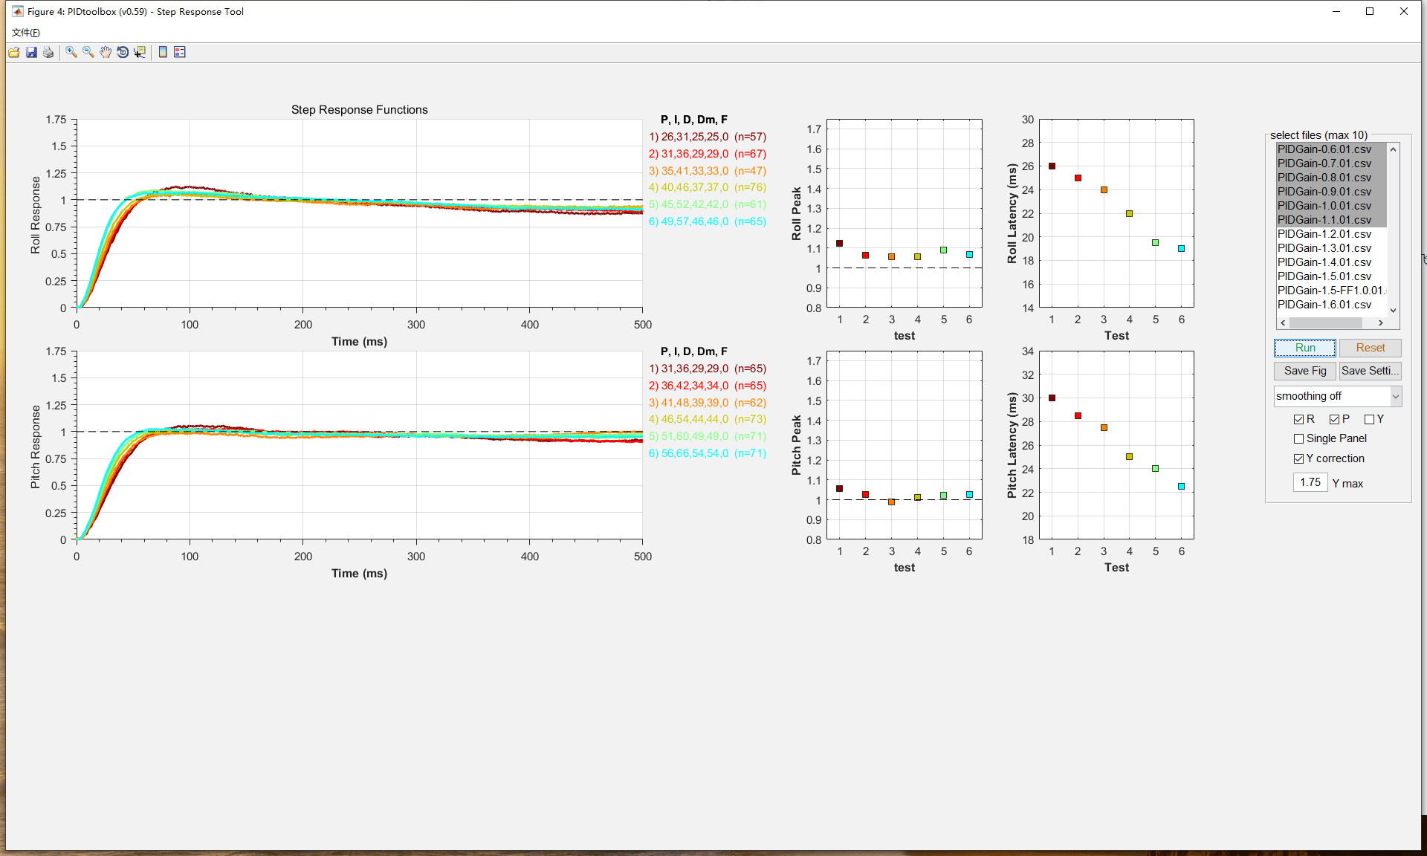Viewport: 1427px width, 856px height.
Task: Select the Zoom Out magnifier tool
Action: (88, 52)
